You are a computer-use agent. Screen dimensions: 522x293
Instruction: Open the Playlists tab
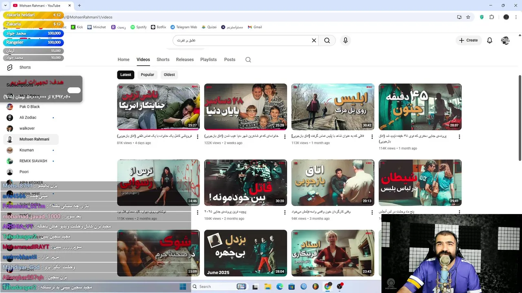point(208,59)
